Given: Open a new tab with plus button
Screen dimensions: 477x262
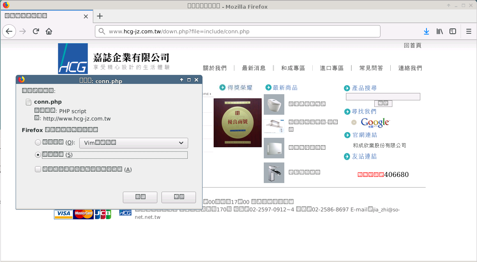Looking at the screenshot, I should tap(100, 16).
